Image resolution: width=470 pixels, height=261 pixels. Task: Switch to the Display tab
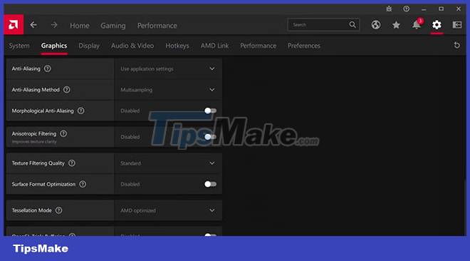click(x=89, y=46)
